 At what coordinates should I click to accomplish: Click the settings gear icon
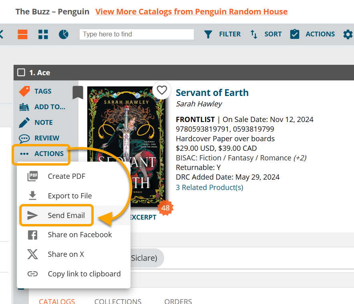click(348, 34)
